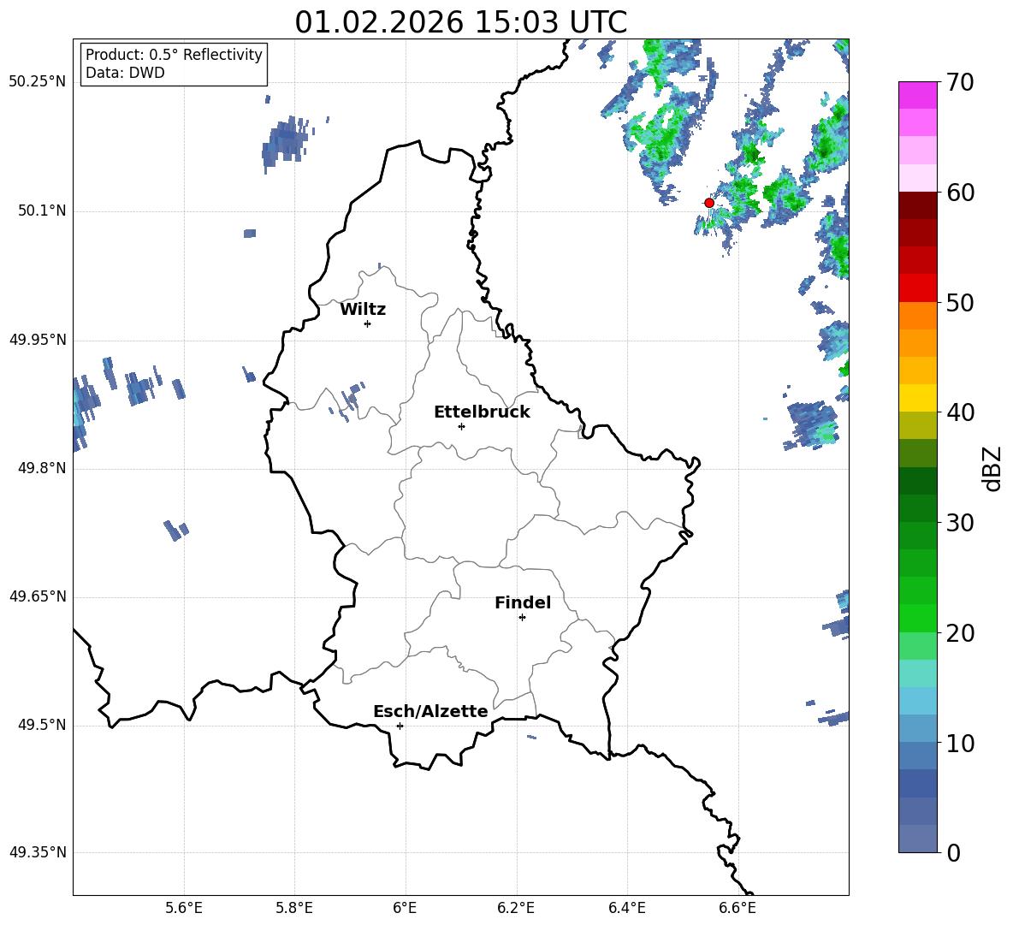The image size is (1013, 925).
Task: Click the 6.6°E longitude label
Action: (738, 908)
